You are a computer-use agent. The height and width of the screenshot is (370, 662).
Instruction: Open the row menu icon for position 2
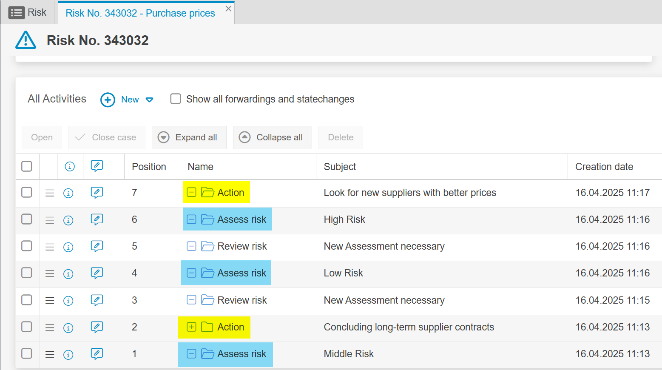pyautogui.click(x=50, y=327)
